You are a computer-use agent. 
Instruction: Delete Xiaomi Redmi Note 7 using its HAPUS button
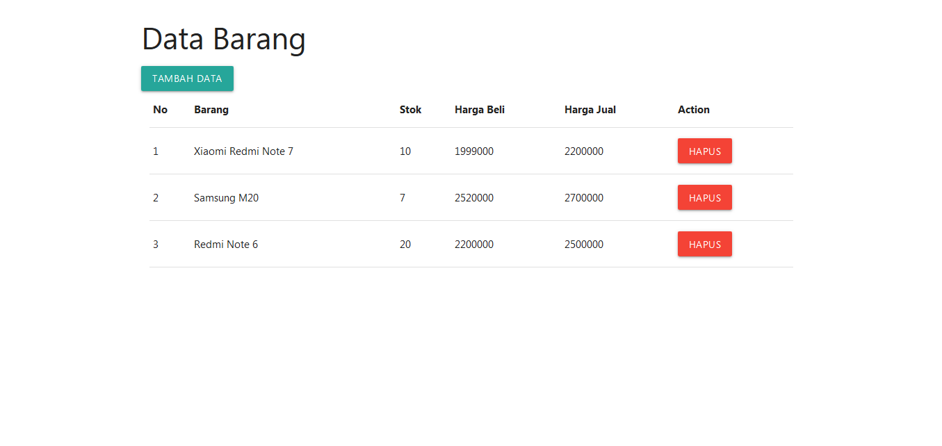click(x=704, y=151)
